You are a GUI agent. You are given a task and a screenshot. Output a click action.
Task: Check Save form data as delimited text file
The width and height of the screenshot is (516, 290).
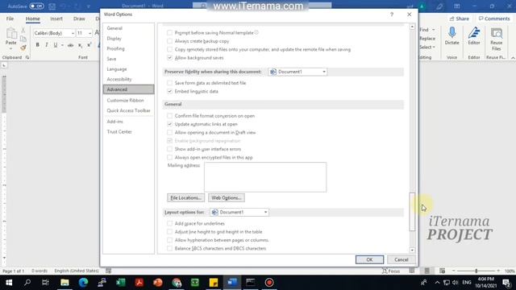pyautogui.click(x=169, y=83)
